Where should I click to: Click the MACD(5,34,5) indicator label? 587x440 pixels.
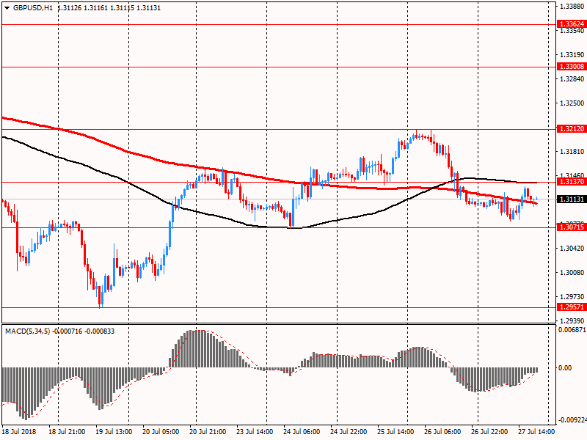tap(28, 331)
